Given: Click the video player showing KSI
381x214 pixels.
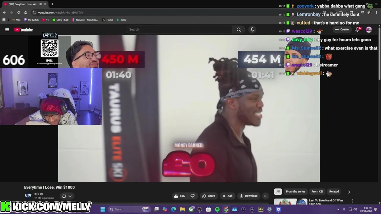Looking at the screenshot, I should [189, 108].
